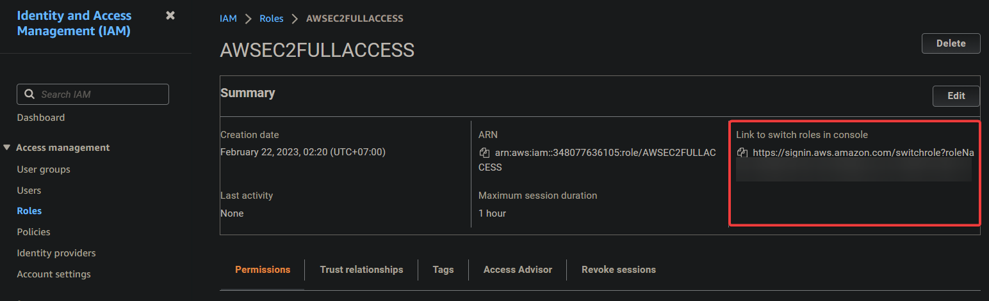989x301 pixels.
Task: Click the magnifier icon in the IAM search box
Action: [29, 94]
